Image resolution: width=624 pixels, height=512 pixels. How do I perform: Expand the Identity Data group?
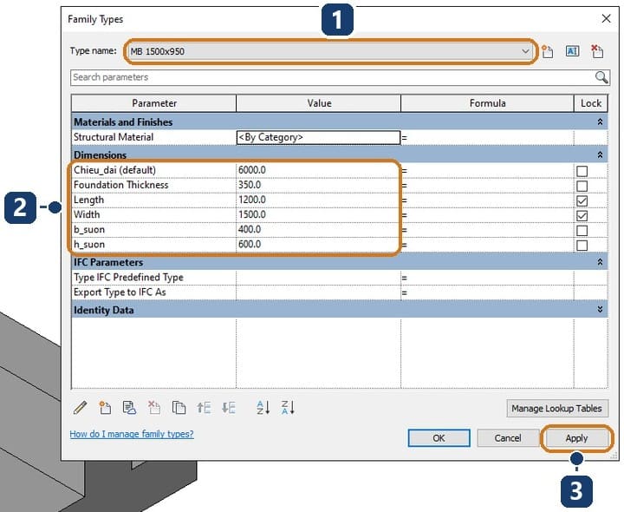(x=600, y=310)
